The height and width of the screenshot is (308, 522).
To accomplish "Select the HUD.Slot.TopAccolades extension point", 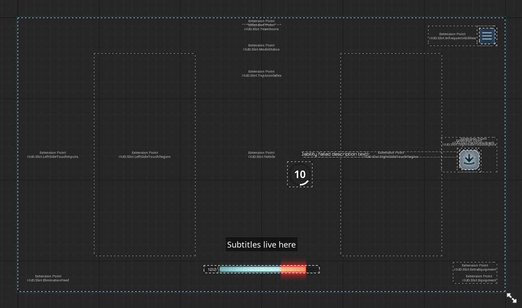I will click(x=261, y=74).
